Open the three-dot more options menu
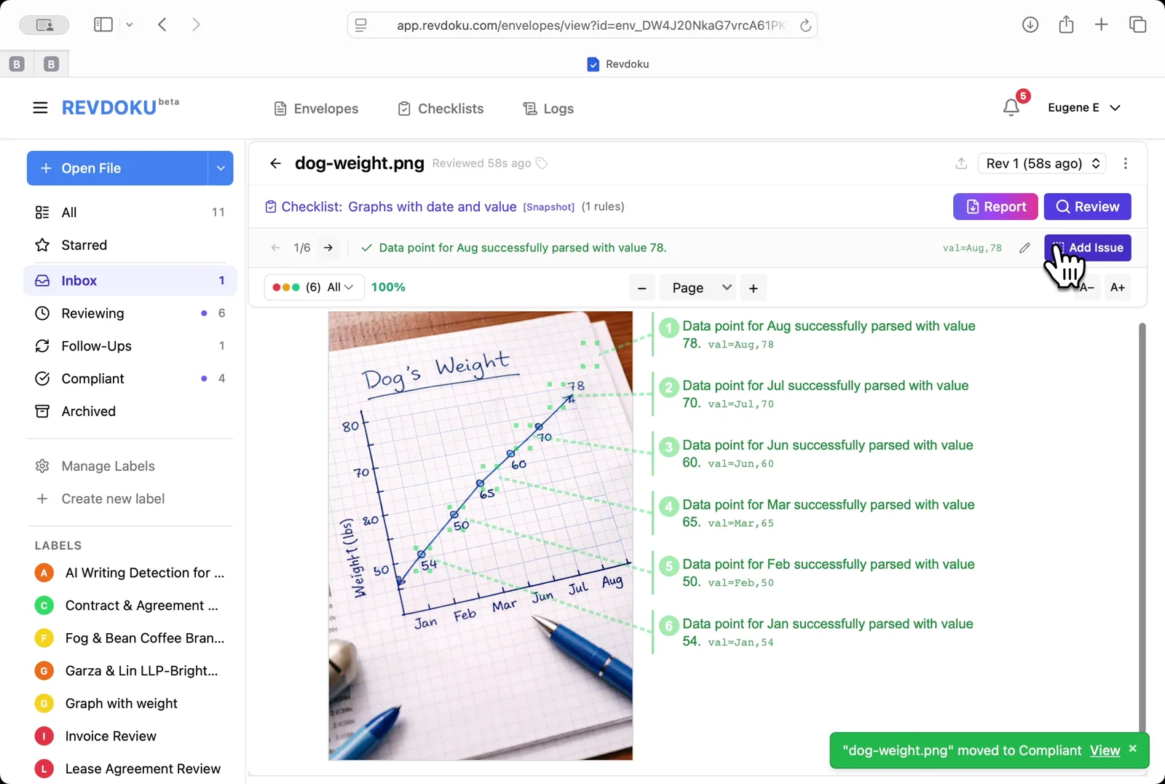The image size is (1165, 784). tap(1125, 163)
